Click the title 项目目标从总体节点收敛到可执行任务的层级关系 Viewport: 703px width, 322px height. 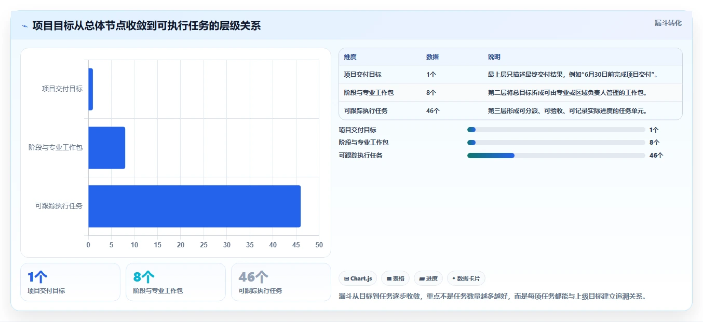[x=146, y=26]
